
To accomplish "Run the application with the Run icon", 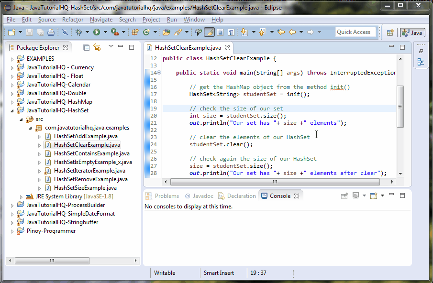I will [x=97, y=31].
